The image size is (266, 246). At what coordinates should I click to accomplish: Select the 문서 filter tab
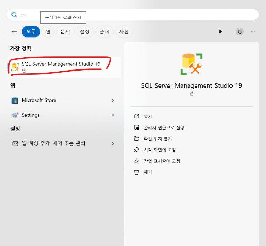pos(65,32)
